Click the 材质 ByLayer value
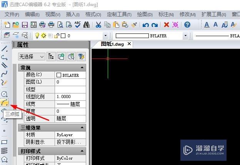The height and width of the screenshot is (165, 240). click(x=70, y=135)
